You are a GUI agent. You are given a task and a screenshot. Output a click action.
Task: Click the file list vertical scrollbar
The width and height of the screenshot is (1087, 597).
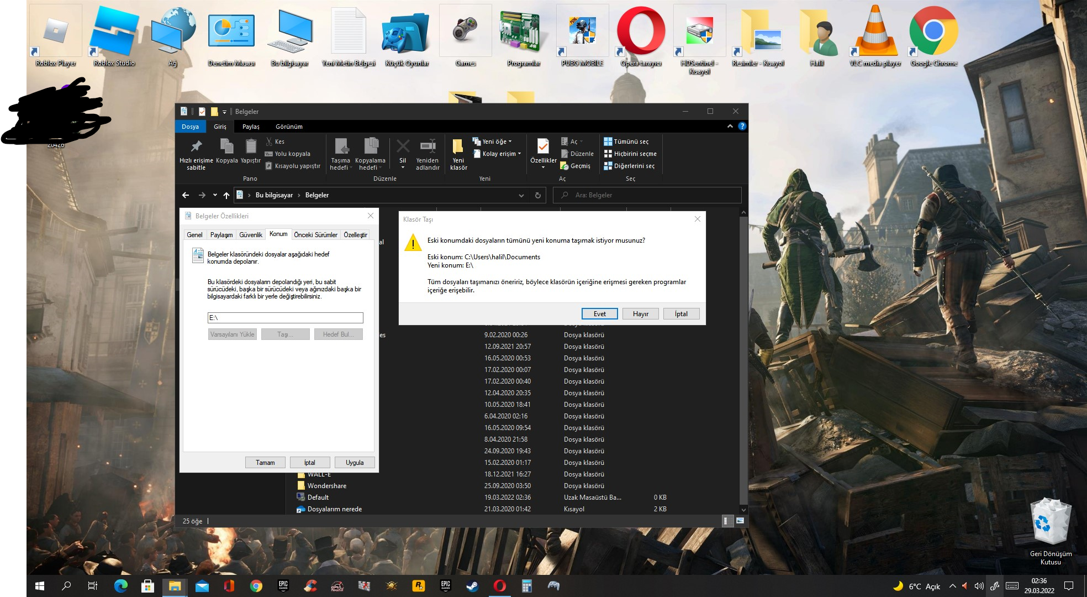[x=743, y=361]
